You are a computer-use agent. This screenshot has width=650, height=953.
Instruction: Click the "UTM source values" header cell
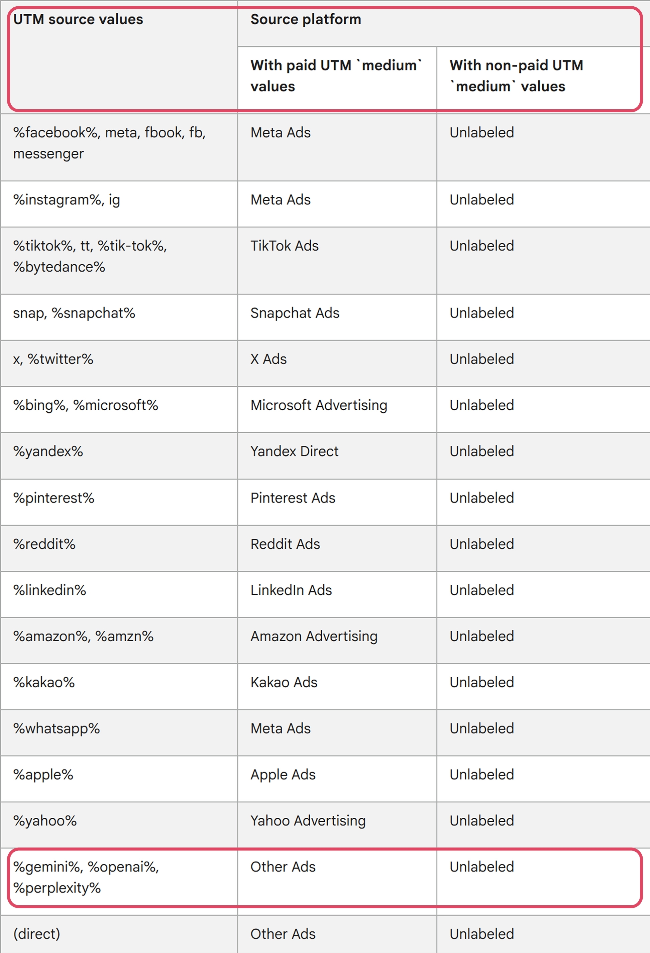119,57
